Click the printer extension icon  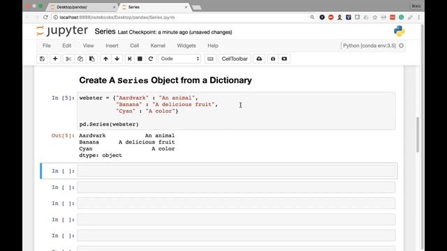[x=383, y=17]
